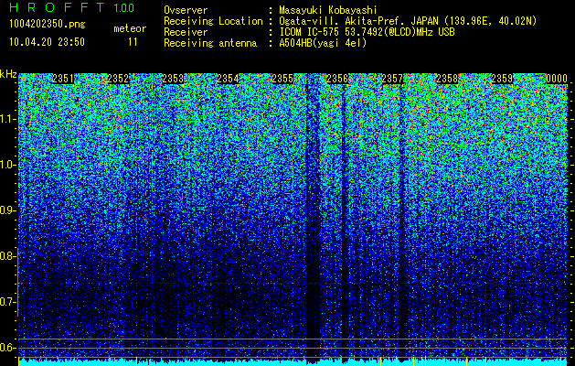Viewport: 575px width, 366px height.
Task: Click the 2354 time marker
Action: 228,79
